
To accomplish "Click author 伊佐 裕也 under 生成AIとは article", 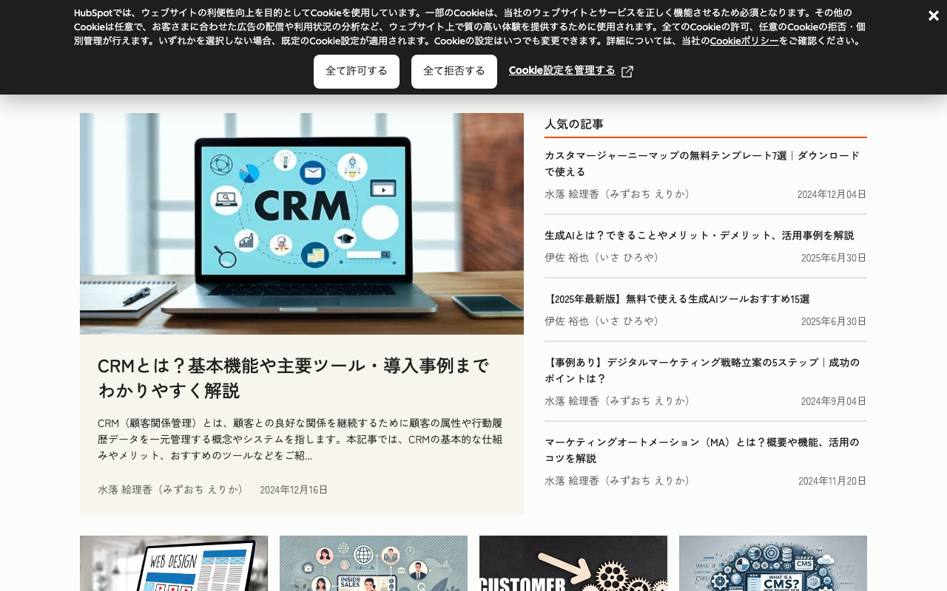I will tap(604, 258).
